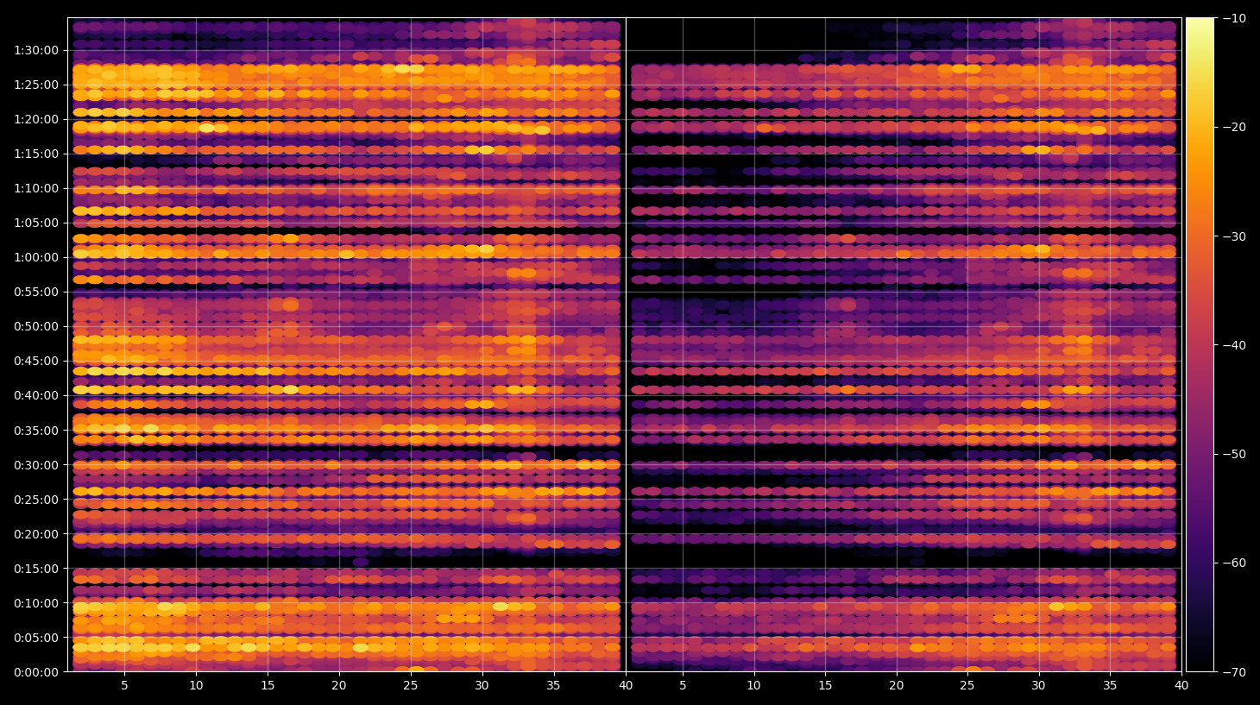
Task: Pick x-axis tick 20 under the left heatmap
Action: (339, 686)
